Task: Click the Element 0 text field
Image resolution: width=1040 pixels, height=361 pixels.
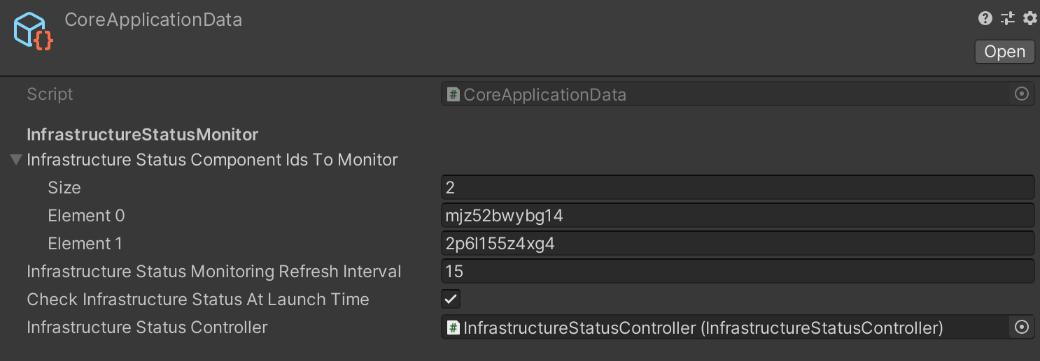Action: click(x=738, y=215)
